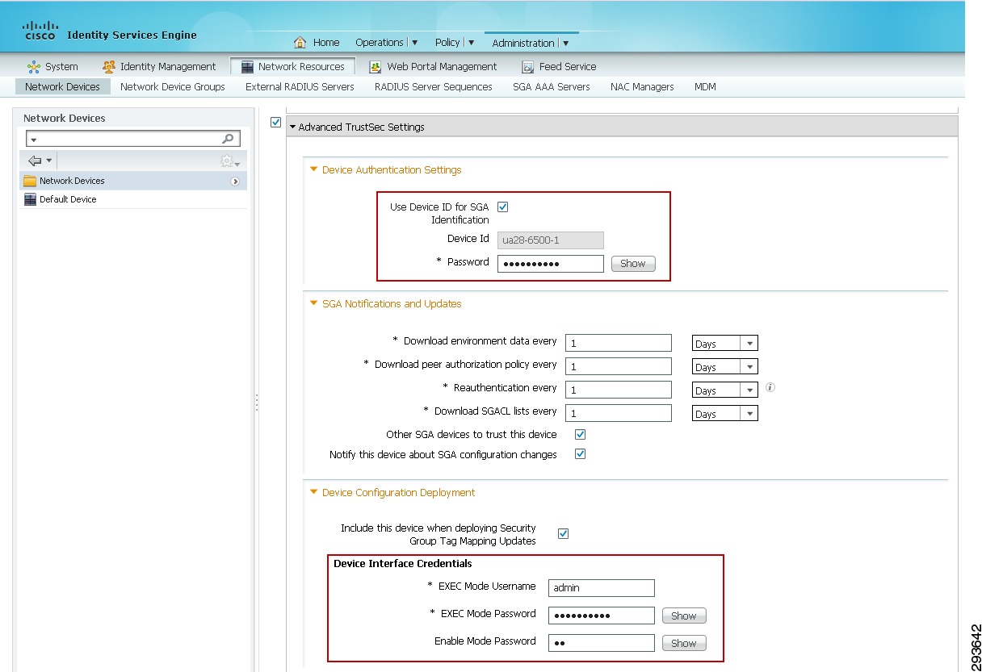Toggle the Advanced TrustSec Settings checkbox
Screen dimensions: 982x672
click(x=275, y=123)
